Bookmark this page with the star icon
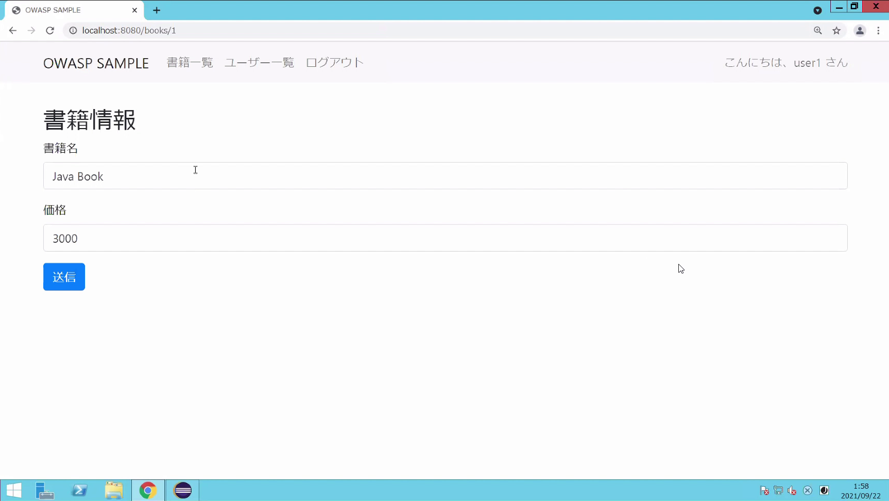This screenshot has width=889, height=501. (x=836, y=30)
